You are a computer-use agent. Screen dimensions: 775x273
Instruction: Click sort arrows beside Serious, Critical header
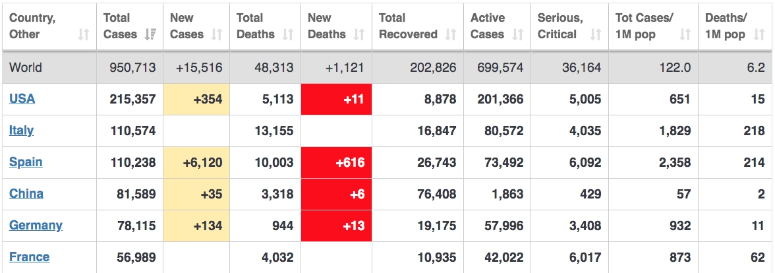click(596, 34)
